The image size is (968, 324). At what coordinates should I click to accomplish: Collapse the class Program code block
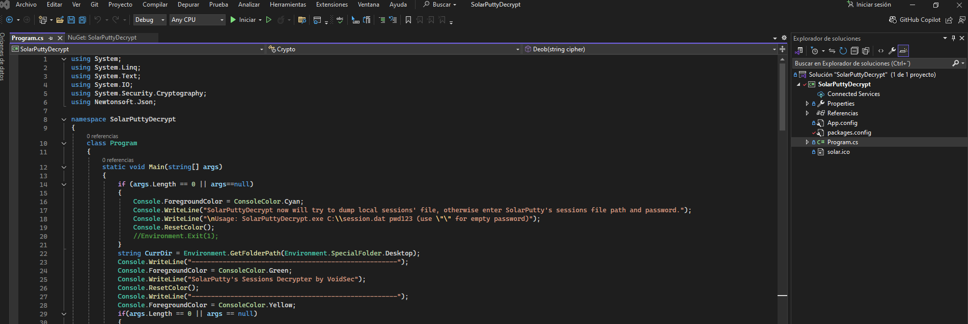64,143
